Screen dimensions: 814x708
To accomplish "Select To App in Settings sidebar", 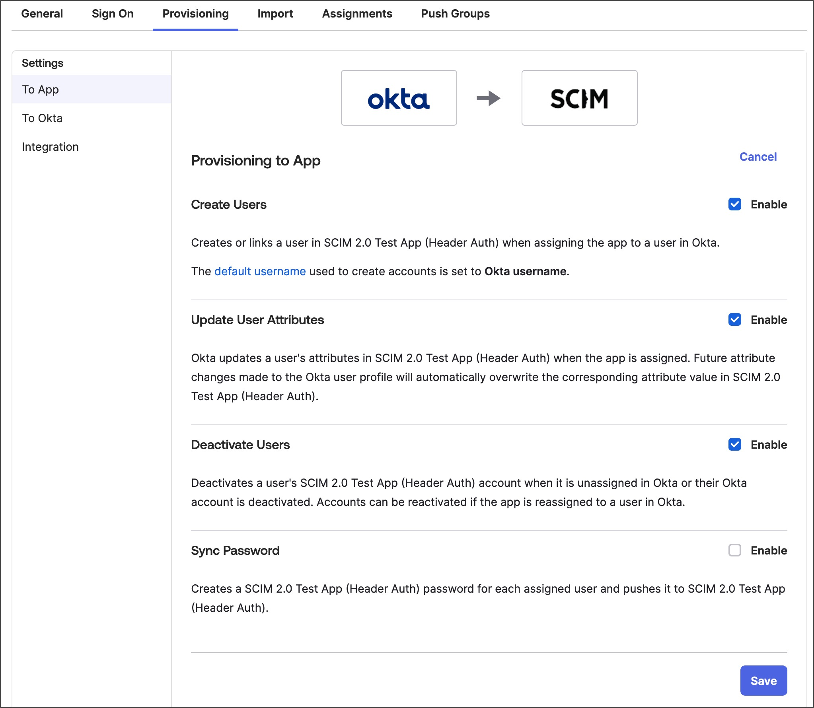I will (x=41, y=89).
